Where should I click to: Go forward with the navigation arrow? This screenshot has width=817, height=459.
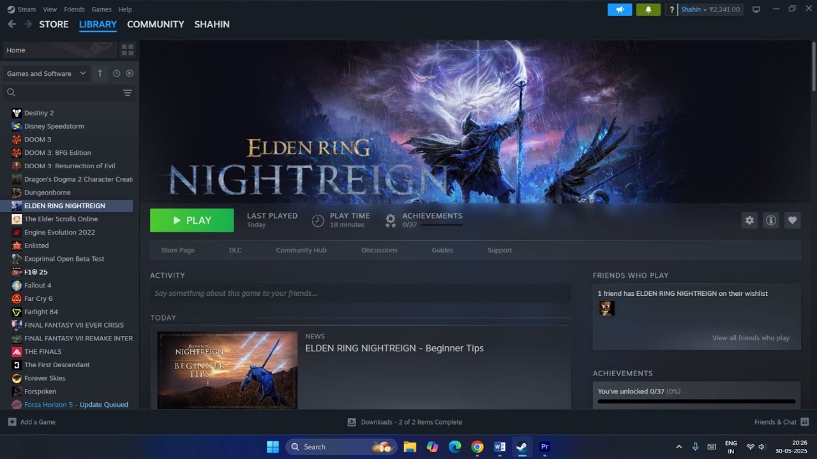(27, 24)
